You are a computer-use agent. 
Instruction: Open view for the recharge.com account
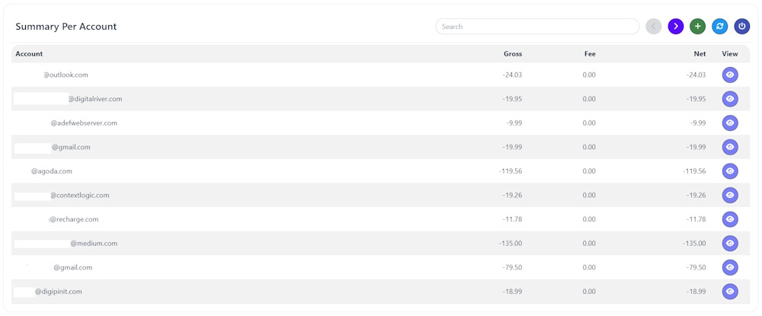pos(730,219)
